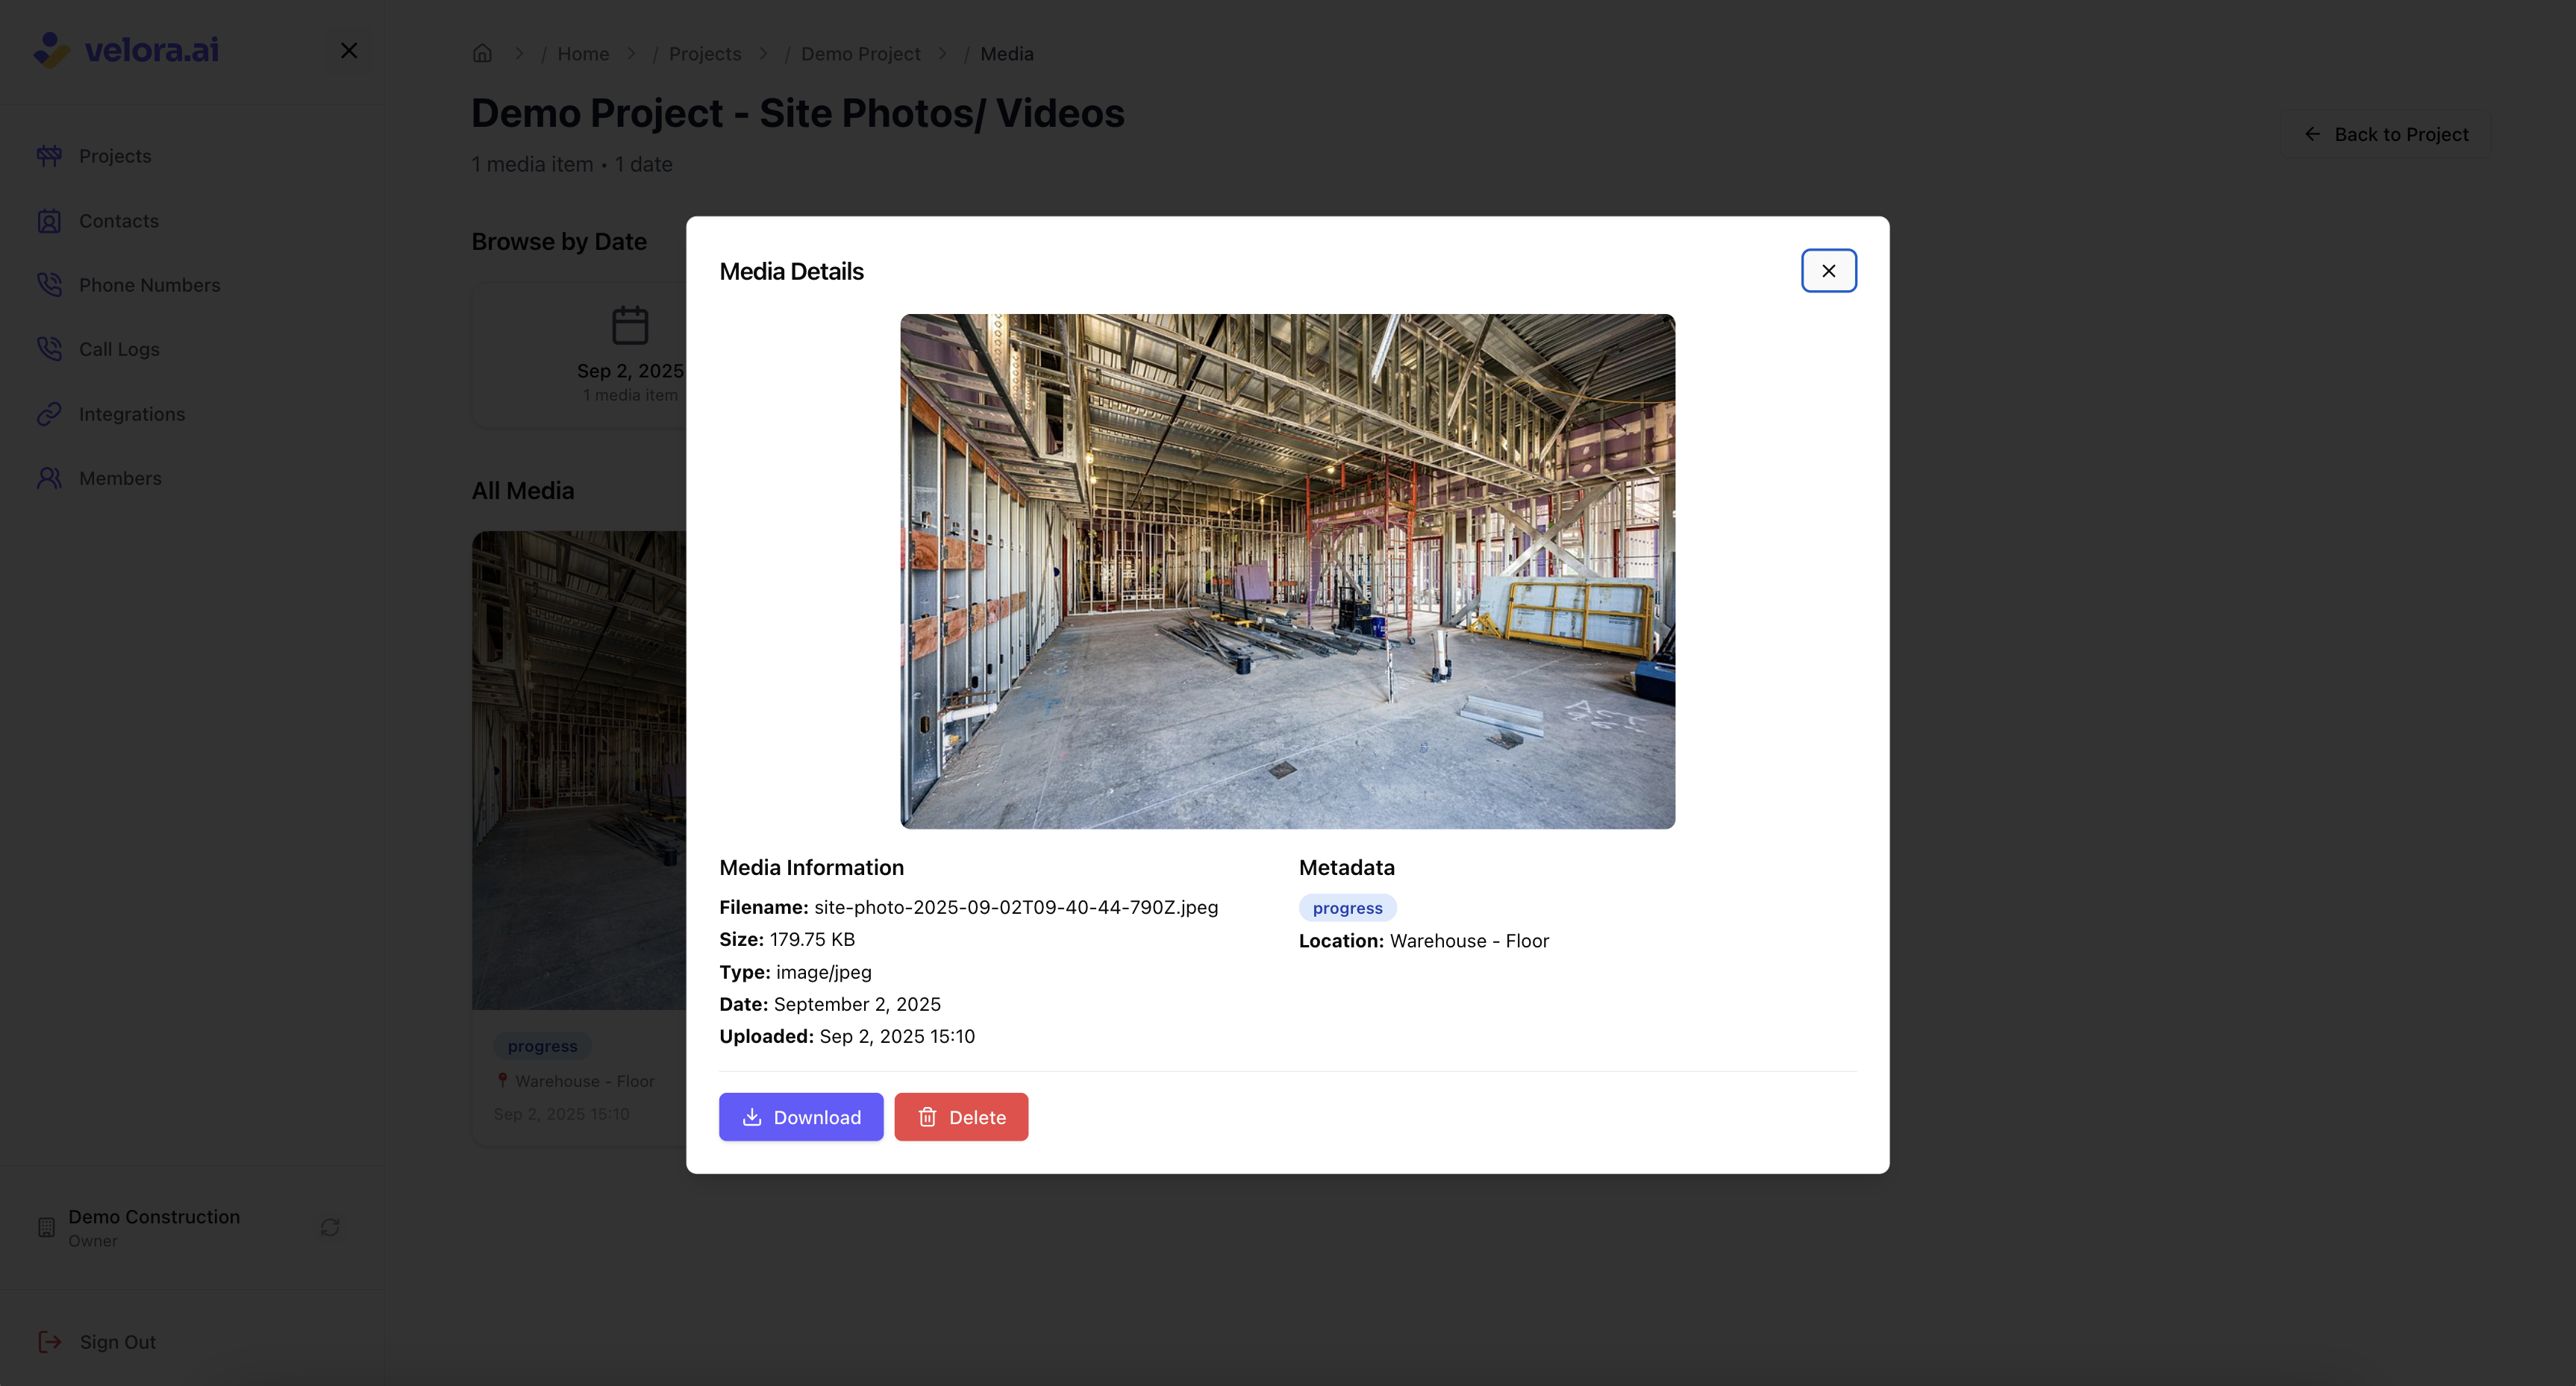Click the Members sidebar icon
2576x1386 pixels.
(x=49, y=477)
